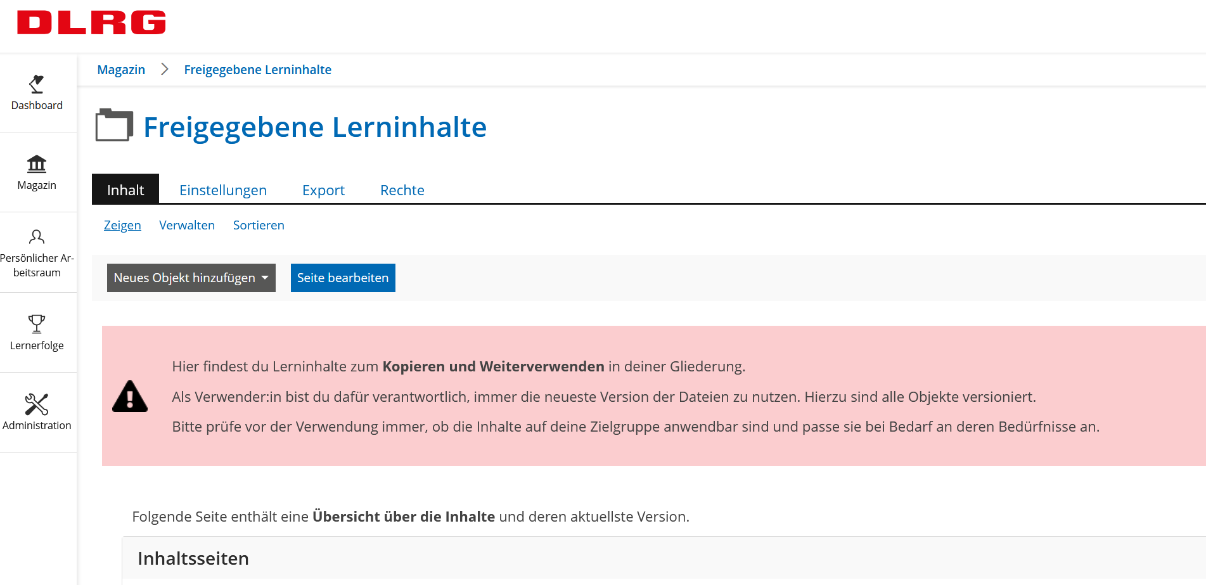The width and height of the screenshot is (1206, 585).
Task: Open the Verwalten sub-tab
Action: pyautogui.click(x=187, y=226)
